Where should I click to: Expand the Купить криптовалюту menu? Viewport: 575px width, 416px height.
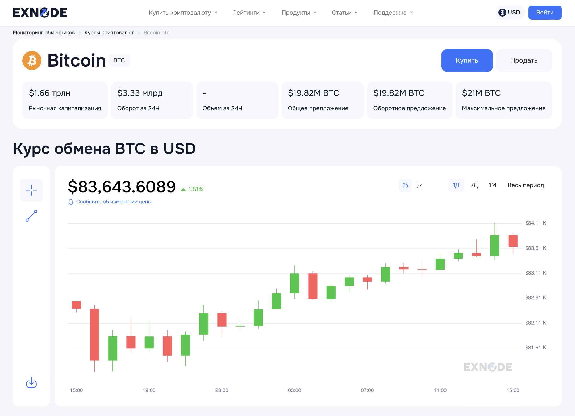click(183, 13)
